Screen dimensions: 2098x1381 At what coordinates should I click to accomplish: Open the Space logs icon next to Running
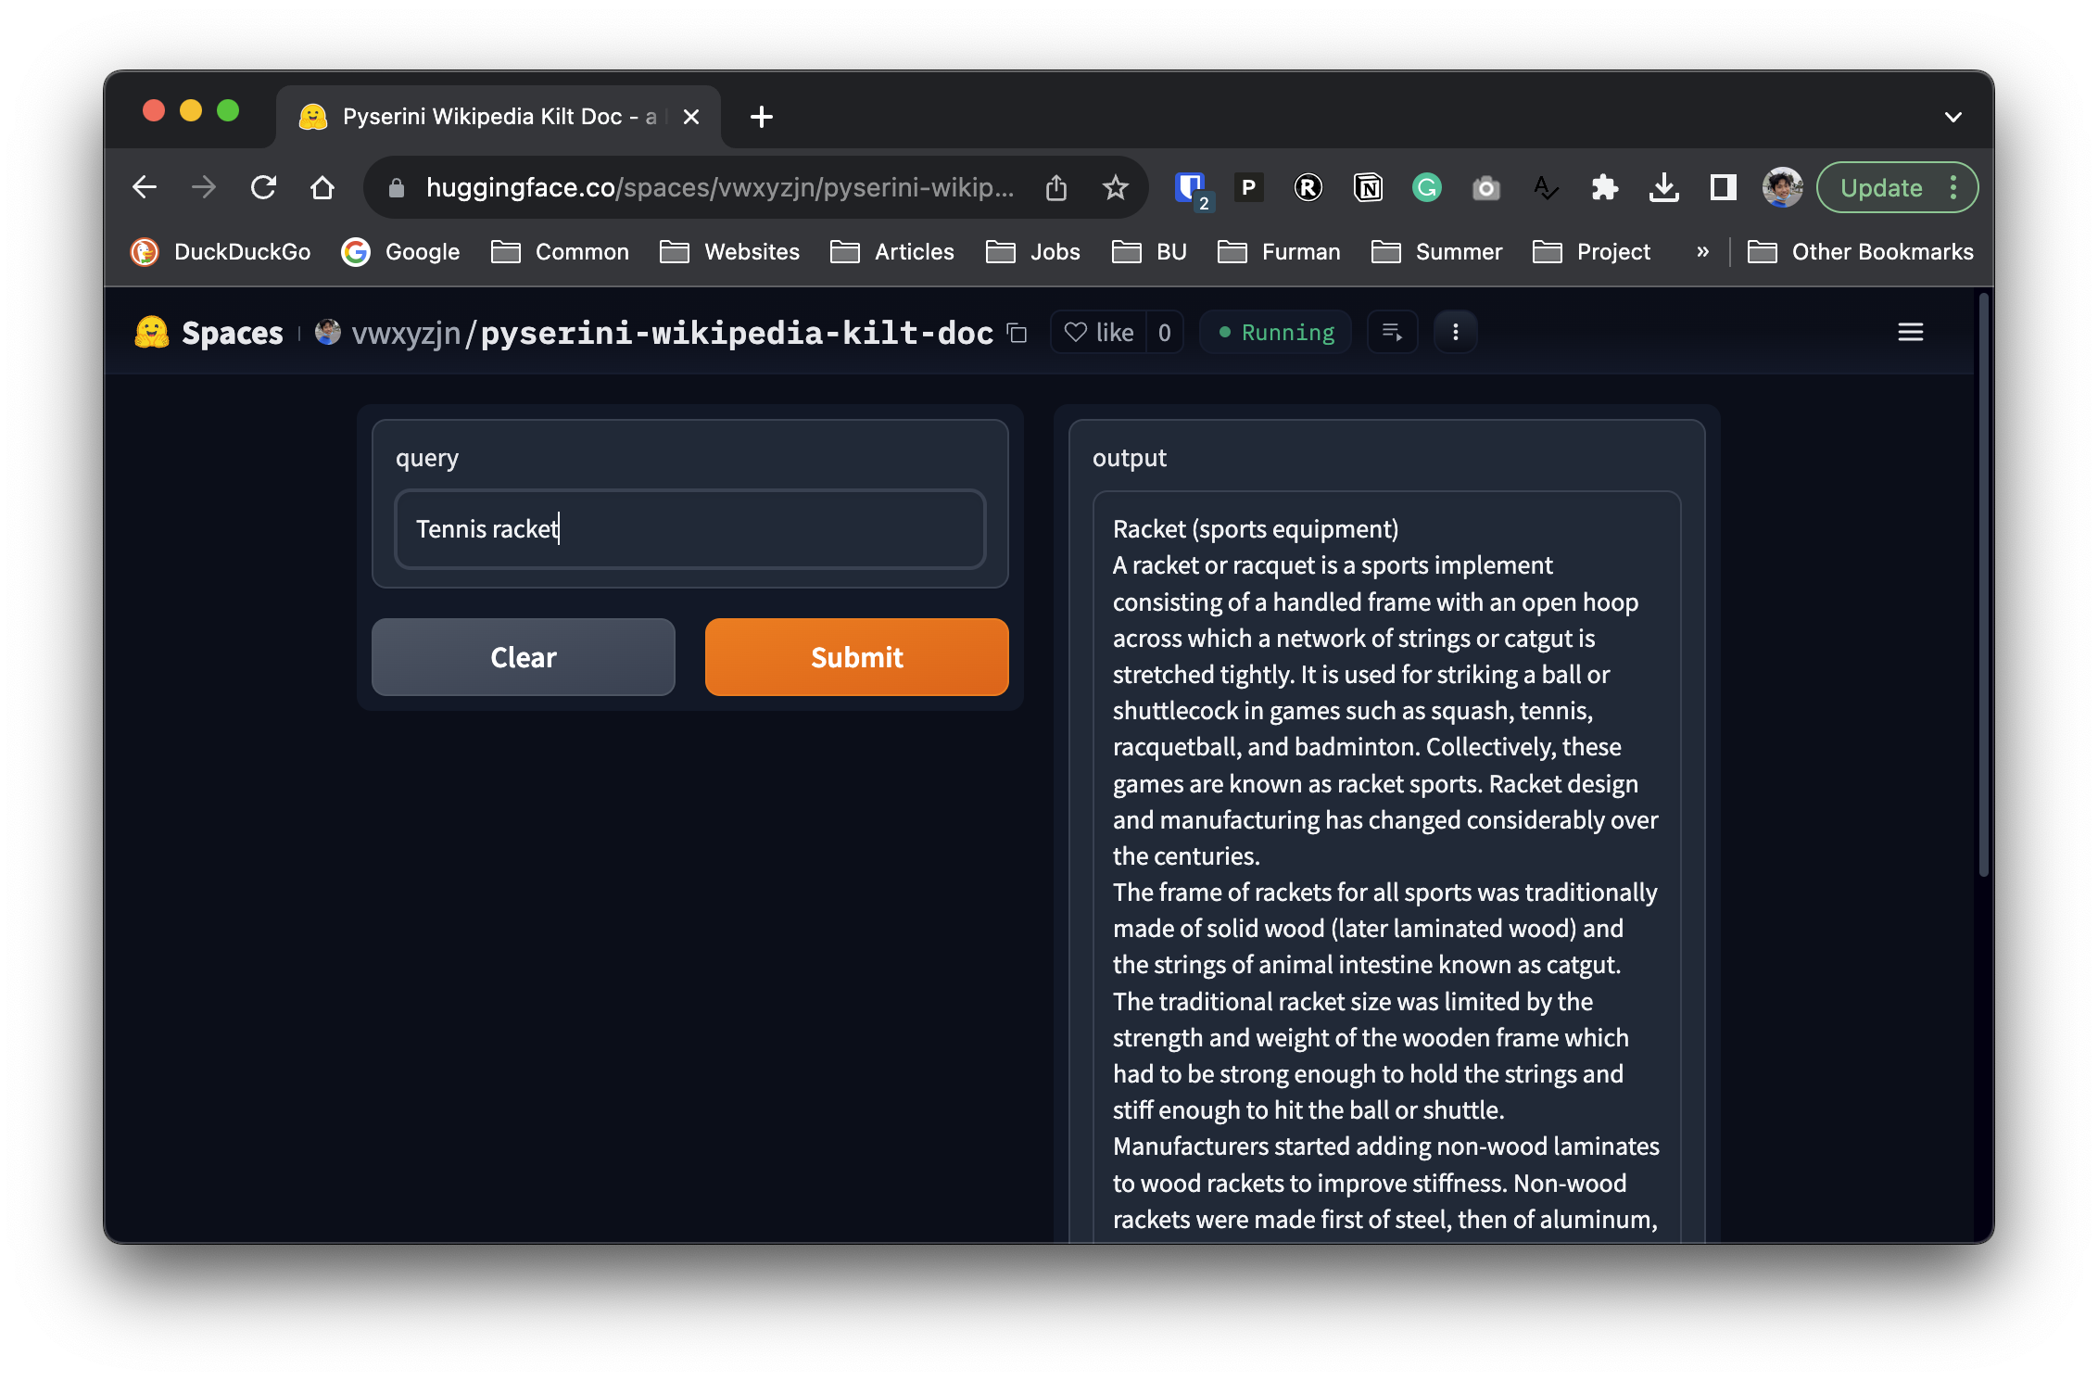[x=1392, y=332]
